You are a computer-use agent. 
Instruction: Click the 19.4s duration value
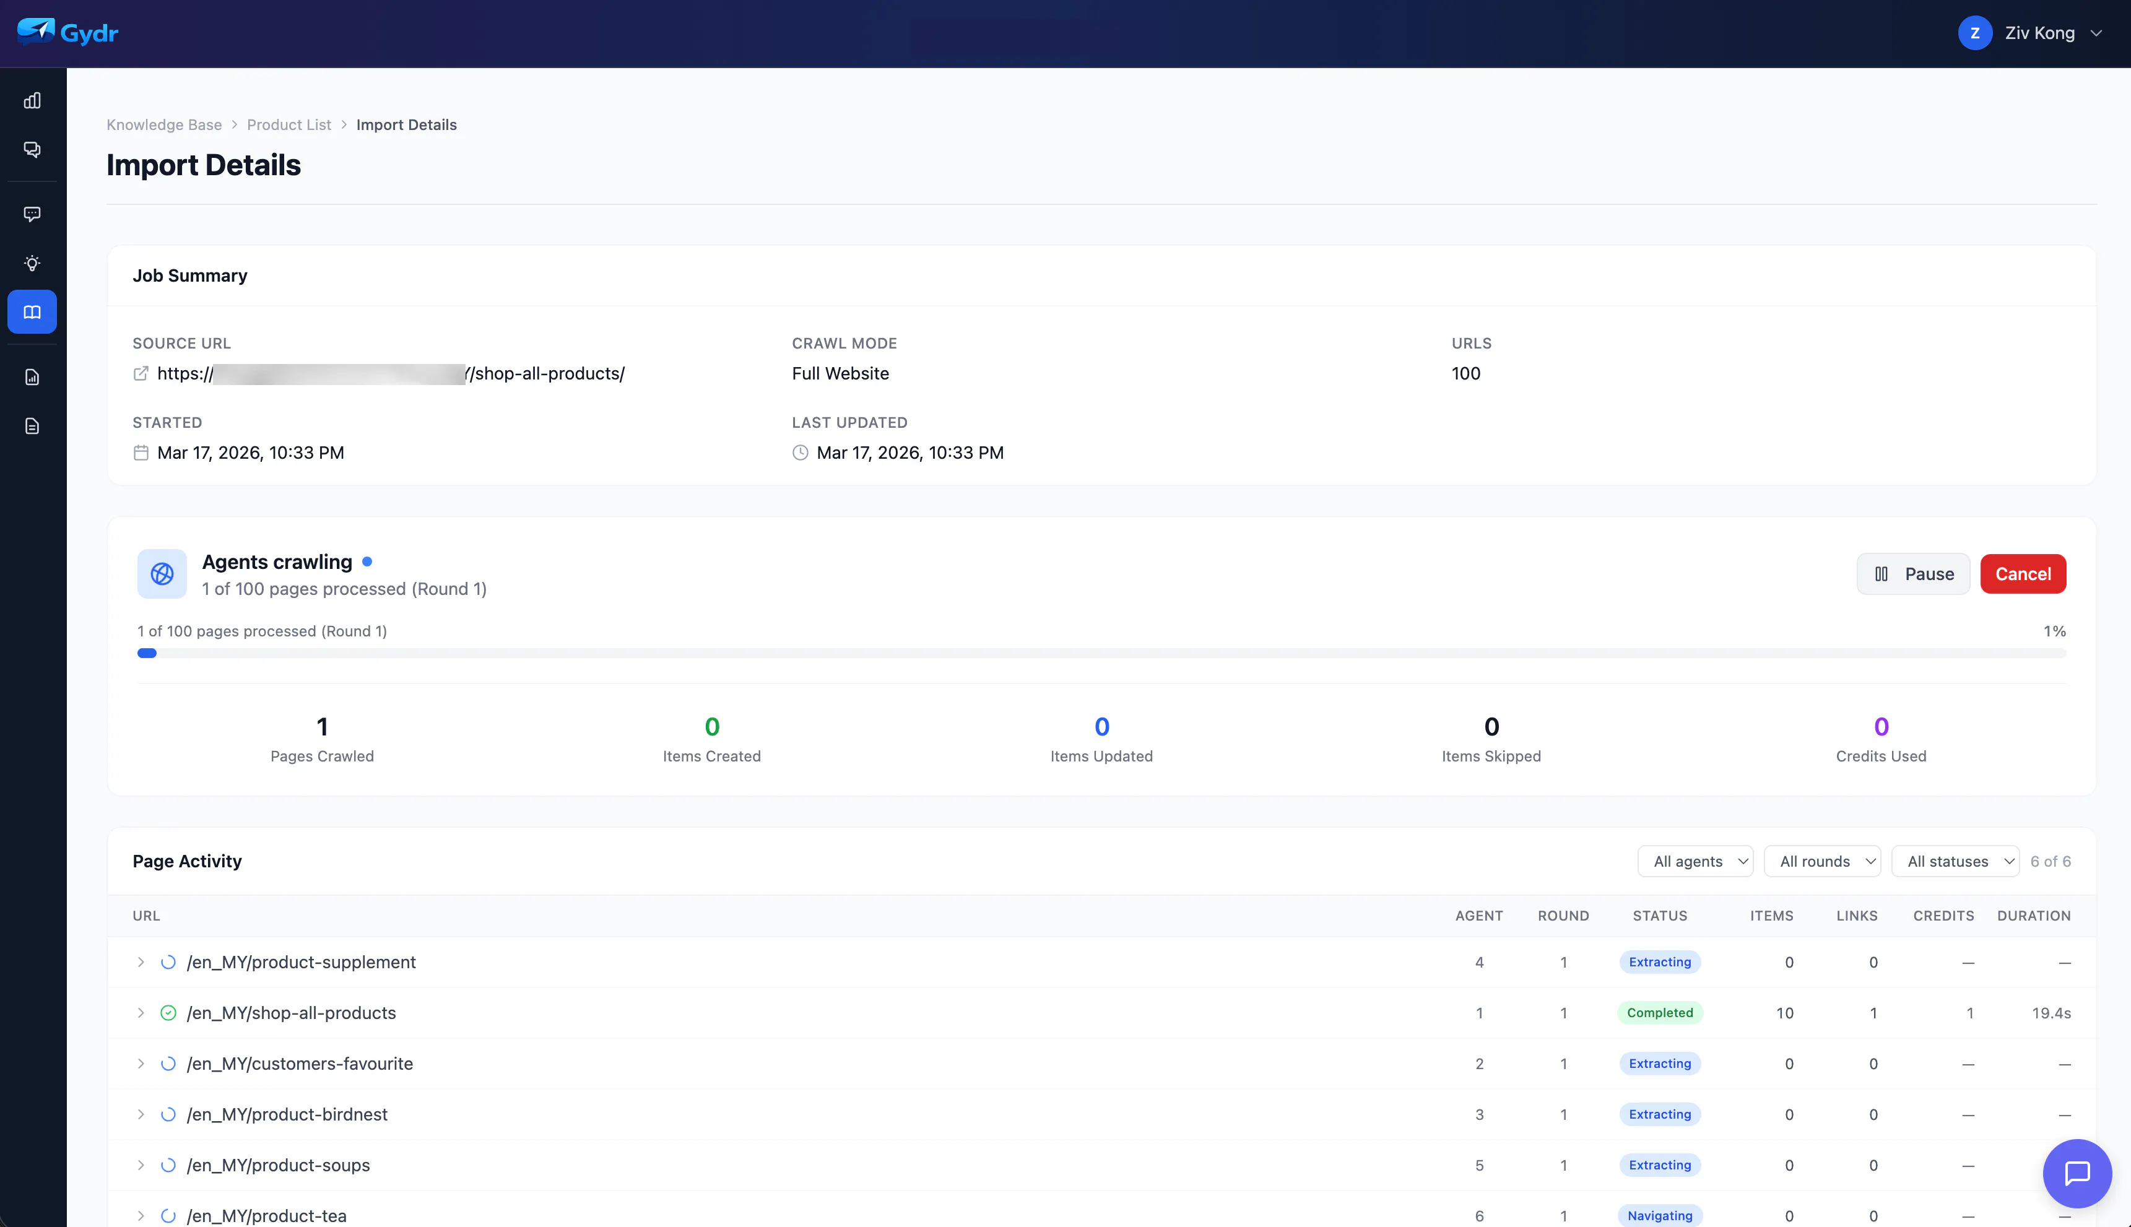(x=2051, y=1013)
